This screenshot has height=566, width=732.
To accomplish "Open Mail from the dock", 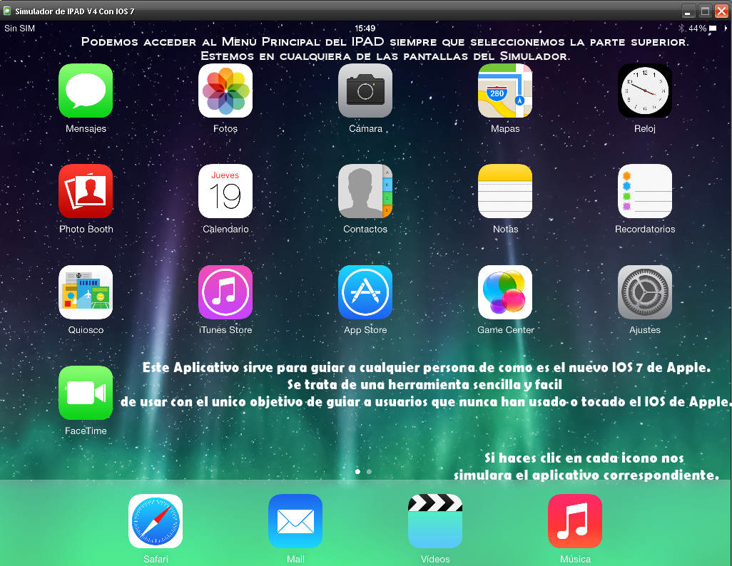I will (295, 521).
